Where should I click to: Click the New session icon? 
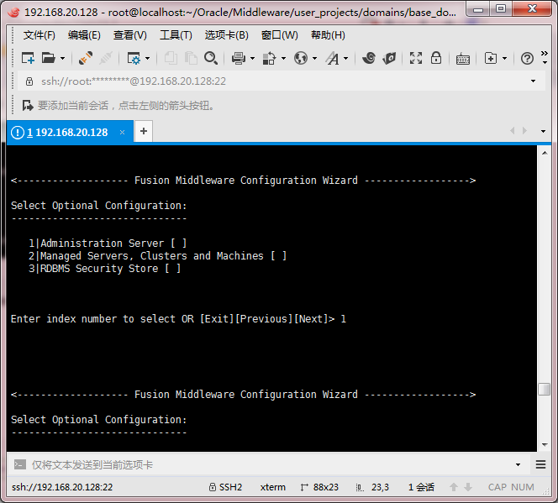28,58
